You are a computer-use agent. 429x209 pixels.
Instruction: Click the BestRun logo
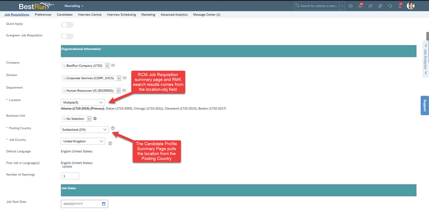(x=36, y=6)
